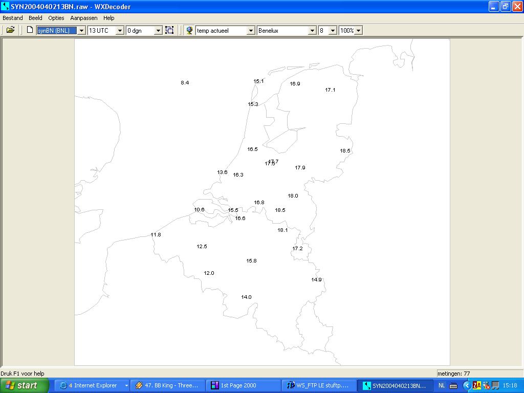Open the Opties menu
524x393 pixels.
(x=56, y=18)
